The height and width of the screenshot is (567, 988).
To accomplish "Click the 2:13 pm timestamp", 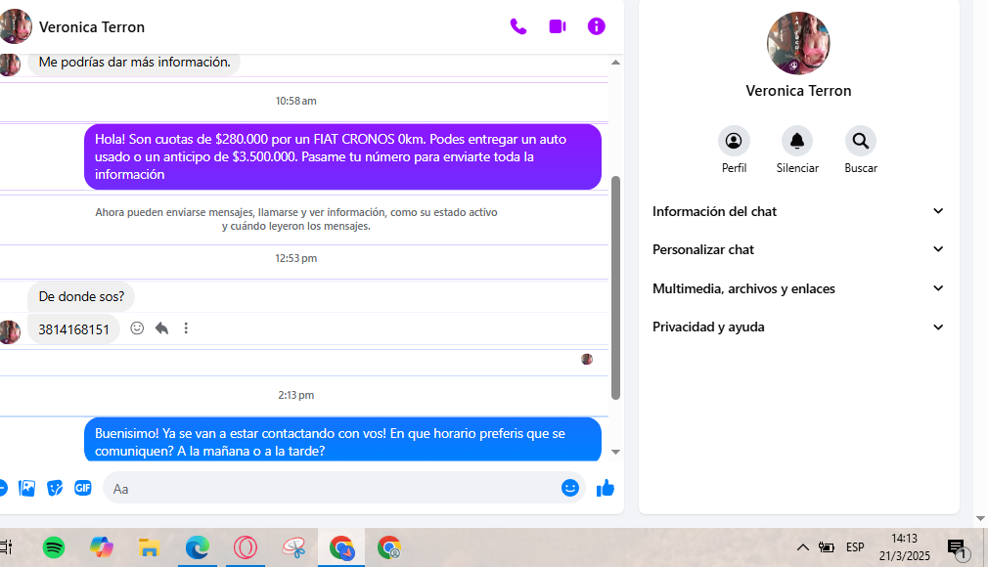I will pos(295,396).
